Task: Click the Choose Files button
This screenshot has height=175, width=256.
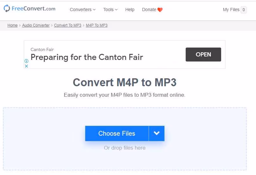Action: (117, 133)
